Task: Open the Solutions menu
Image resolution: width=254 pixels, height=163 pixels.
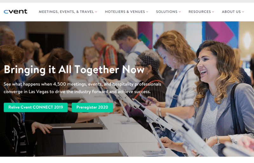Action: tap(167, 12)
